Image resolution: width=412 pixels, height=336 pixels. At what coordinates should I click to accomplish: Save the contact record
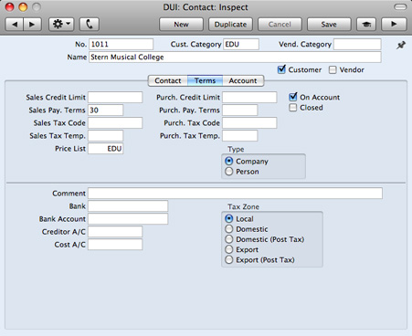click(x=329, y=25)
